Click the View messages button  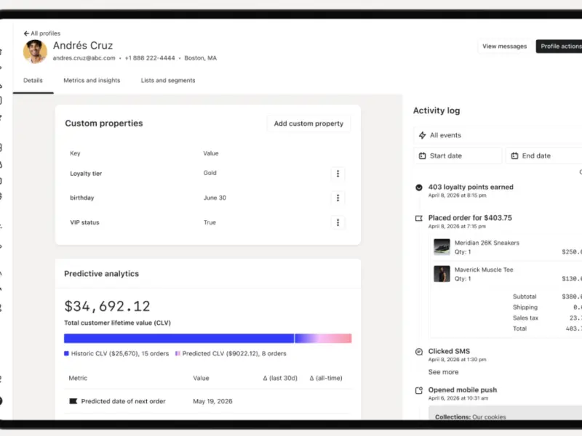click(504, 47)
